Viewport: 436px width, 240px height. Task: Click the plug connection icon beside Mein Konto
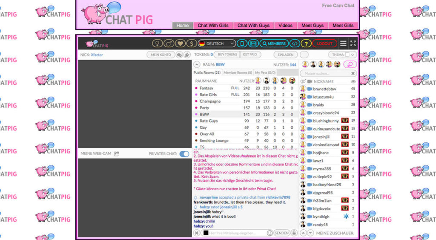[187, 55]
